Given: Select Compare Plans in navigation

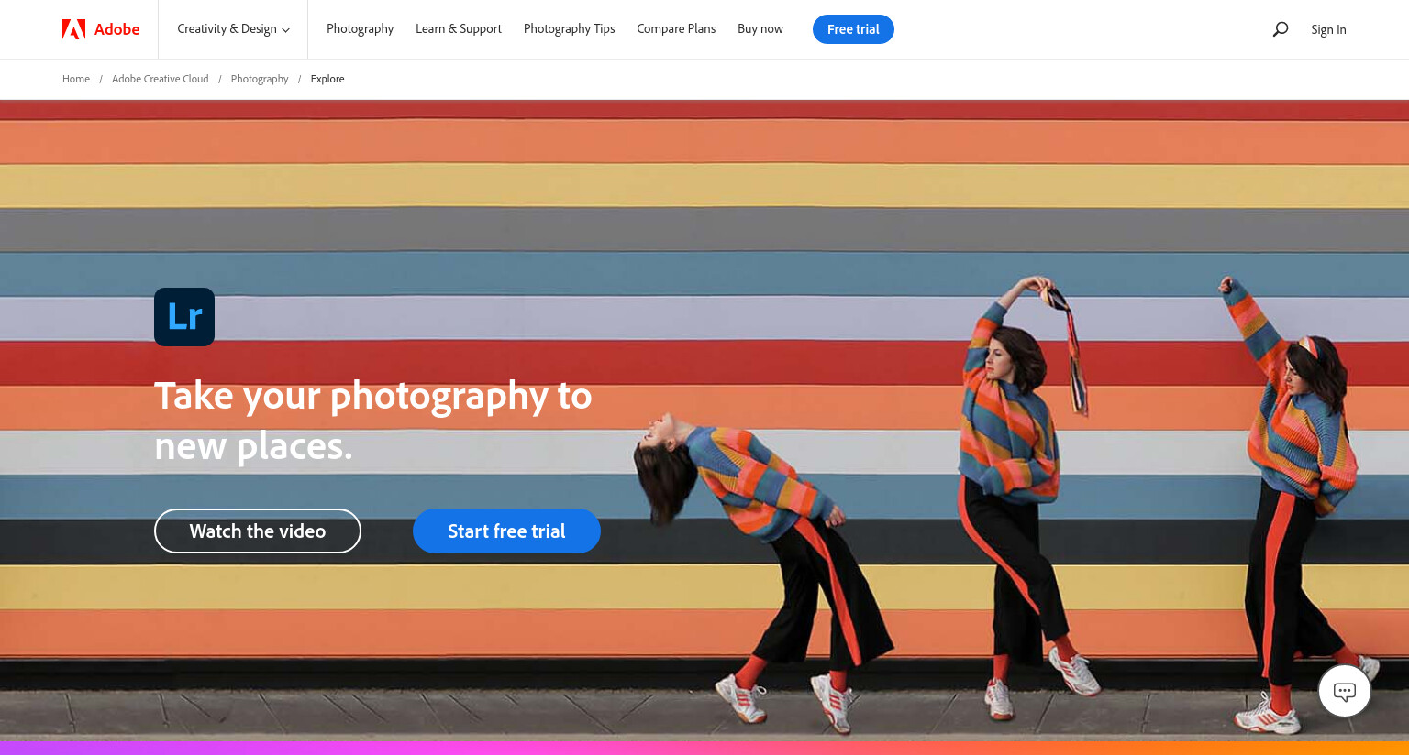Looking at the screenshot, I should 676,29.
